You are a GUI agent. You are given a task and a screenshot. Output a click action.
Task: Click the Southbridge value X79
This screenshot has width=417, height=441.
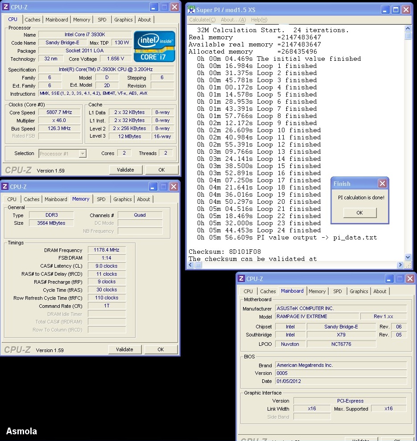[341, 335]
